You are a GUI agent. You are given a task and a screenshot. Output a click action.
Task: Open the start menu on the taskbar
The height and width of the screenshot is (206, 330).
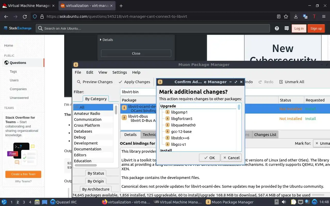[4, 202]
